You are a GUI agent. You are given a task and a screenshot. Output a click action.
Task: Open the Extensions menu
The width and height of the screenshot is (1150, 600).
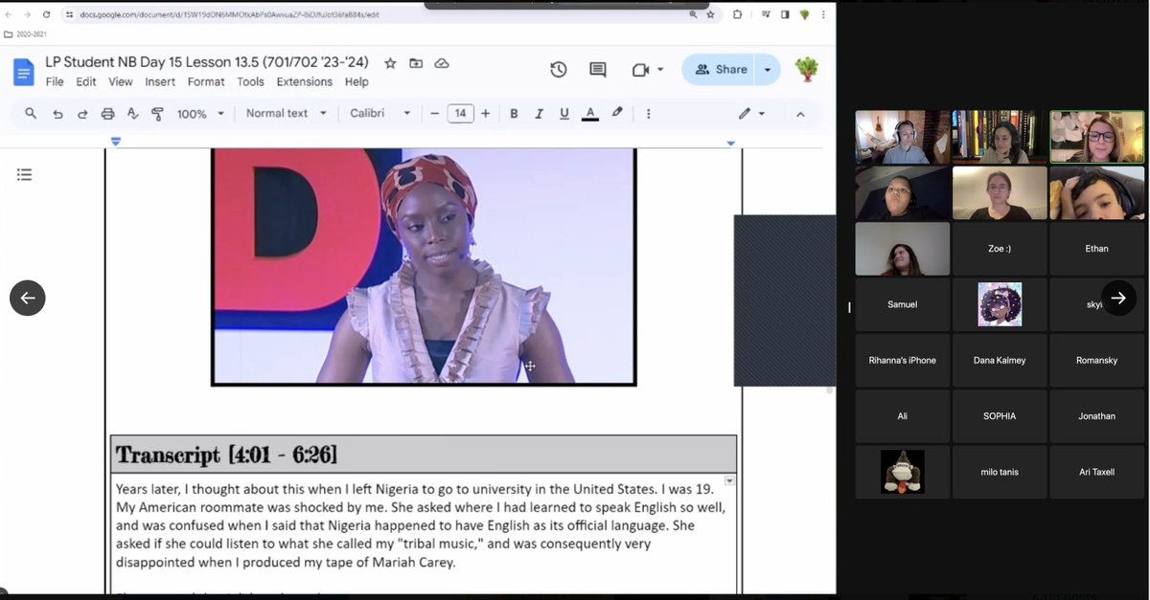click(x=304, y=81)
